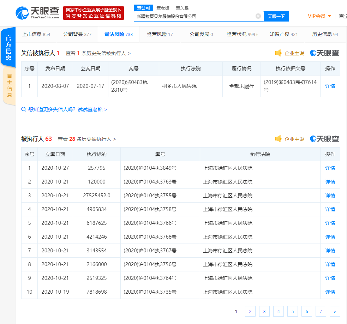Click the date 2020-10-27 in row 1
This screenshot has width=347, height=324.
tap(55, 168)
